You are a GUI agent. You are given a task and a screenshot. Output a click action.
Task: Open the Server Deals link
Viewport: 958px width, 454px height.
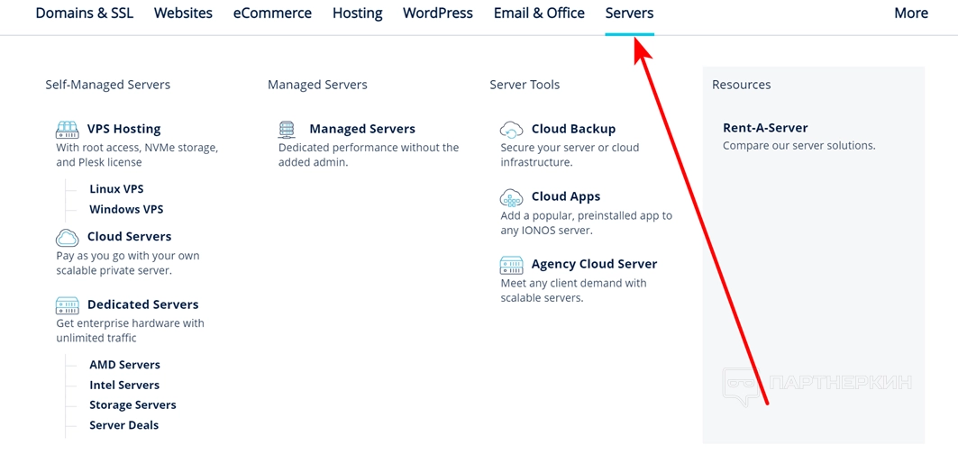click(124, 425)
